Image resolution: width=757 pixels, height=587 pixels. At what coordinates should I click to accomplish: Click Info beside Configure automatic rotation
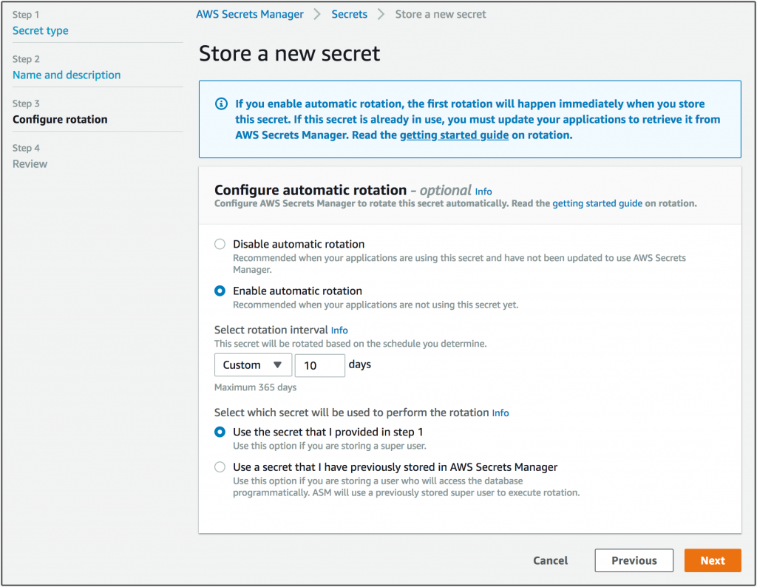[483, 191]
